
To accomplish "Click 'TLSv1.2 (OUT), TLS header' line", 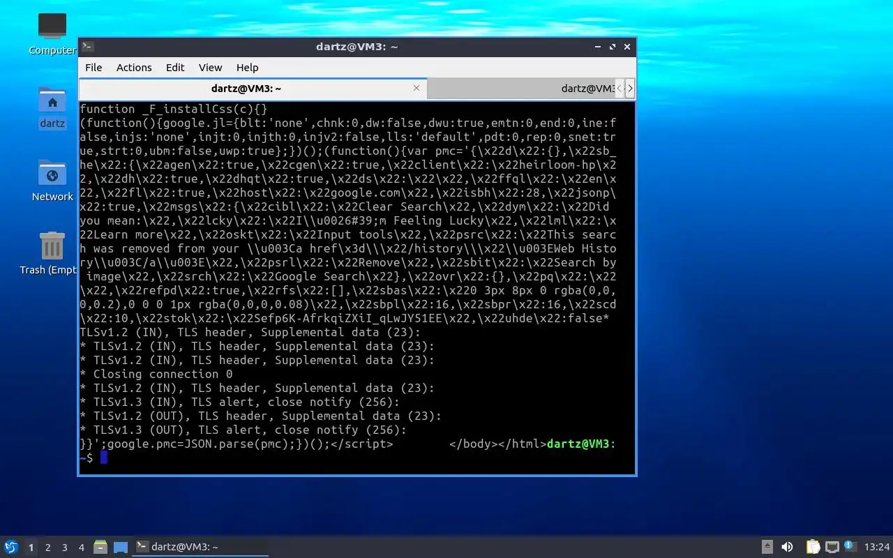I will point(260,416).
